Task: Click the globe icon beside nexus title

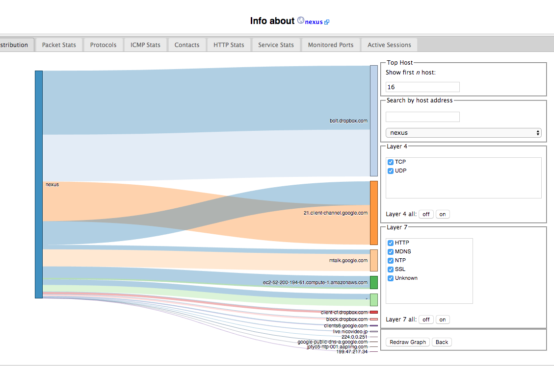Action: pyautogui.click(x=300, y=21)
